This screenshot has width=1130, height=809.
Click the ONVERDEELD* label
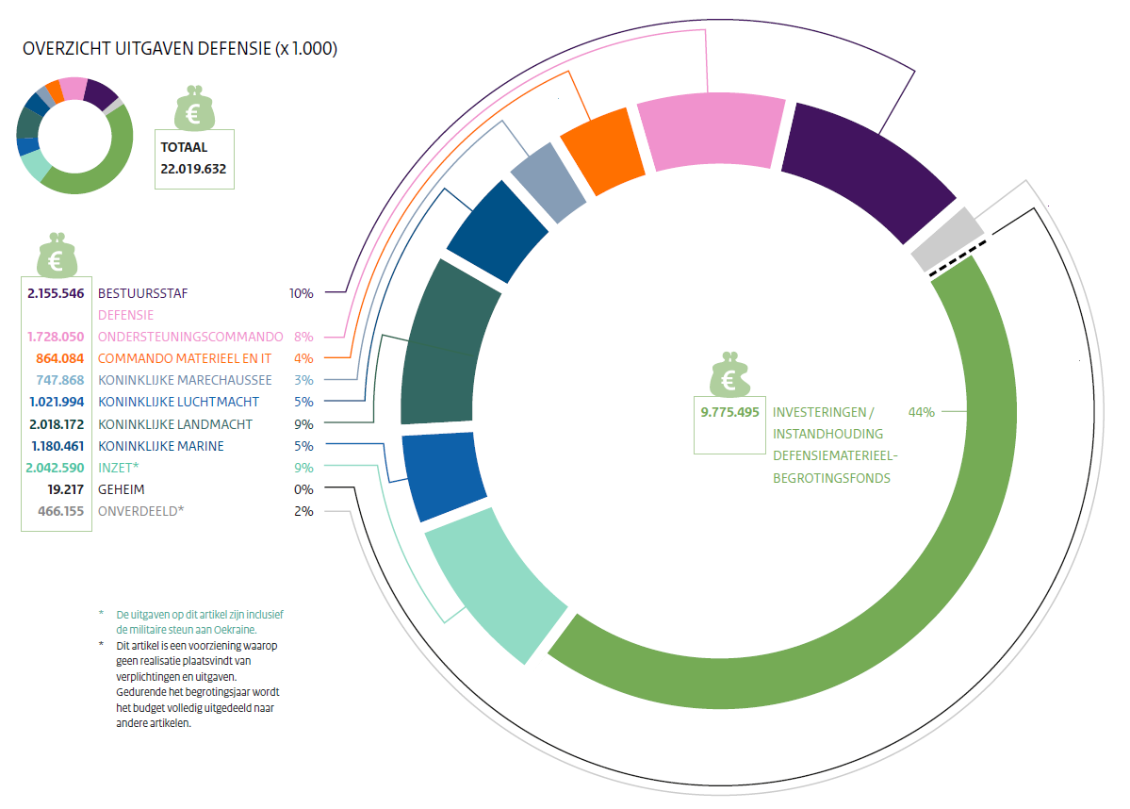tap(141, 511)
